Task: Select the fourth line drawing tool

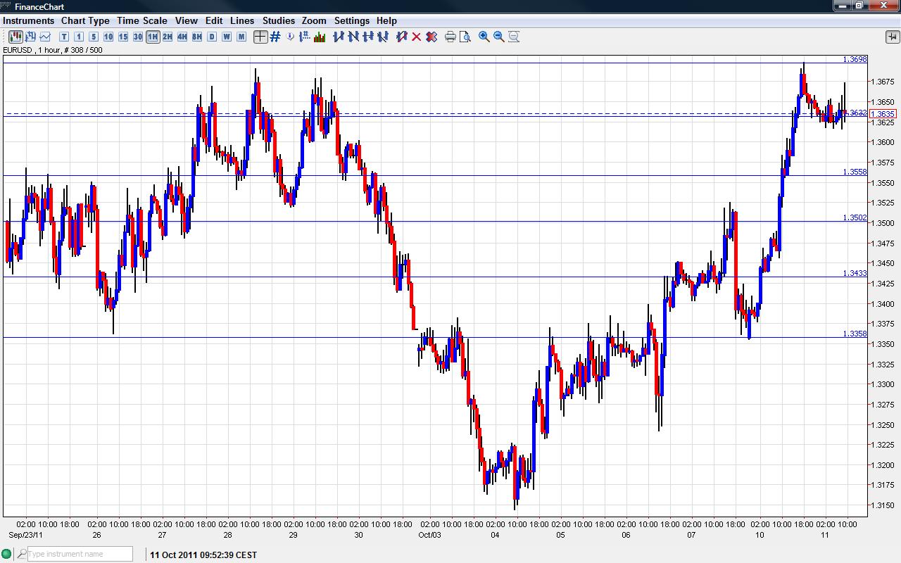Action: pos(383,37)
